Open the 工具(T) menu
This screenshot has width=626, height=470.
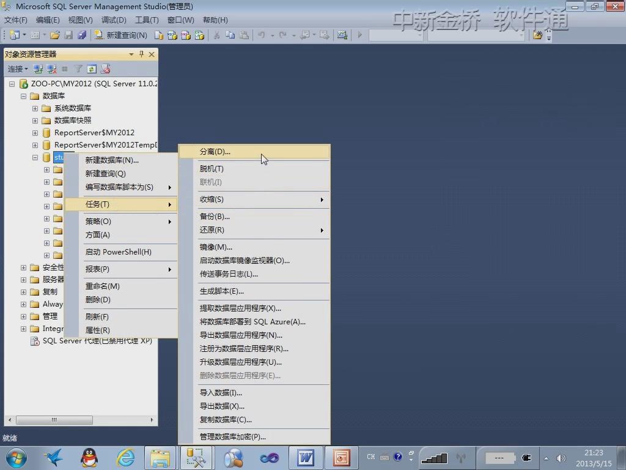tap(147, 20)
